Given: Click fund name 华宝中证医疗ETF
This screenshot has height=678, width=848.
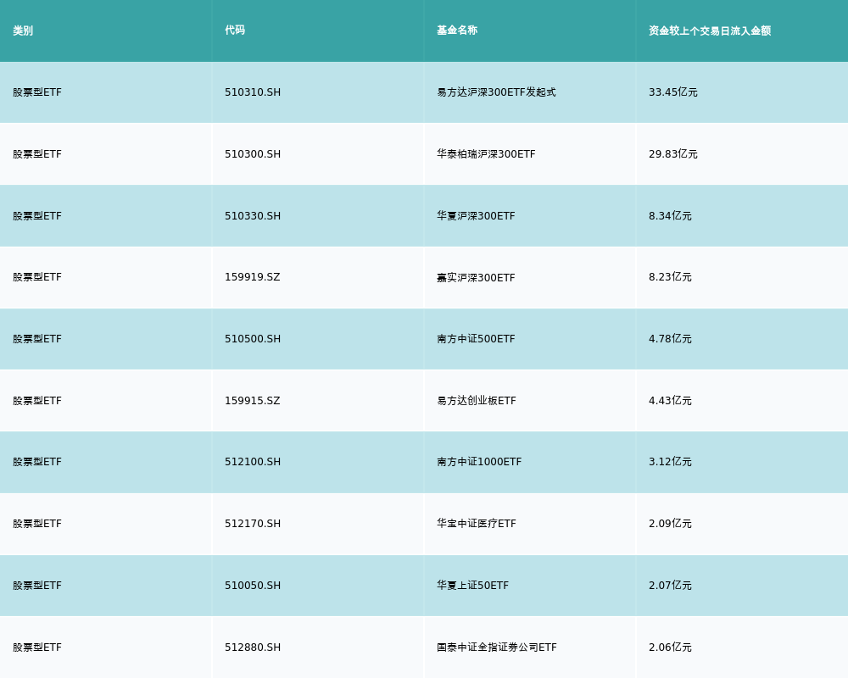Looking at the screenshot, I should [x=477, y=524].
